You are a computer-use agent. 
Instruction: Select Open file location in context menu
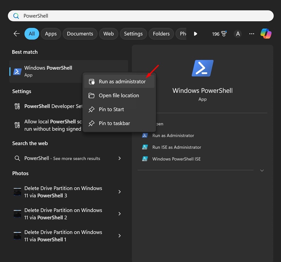click(x=119, y=96)
